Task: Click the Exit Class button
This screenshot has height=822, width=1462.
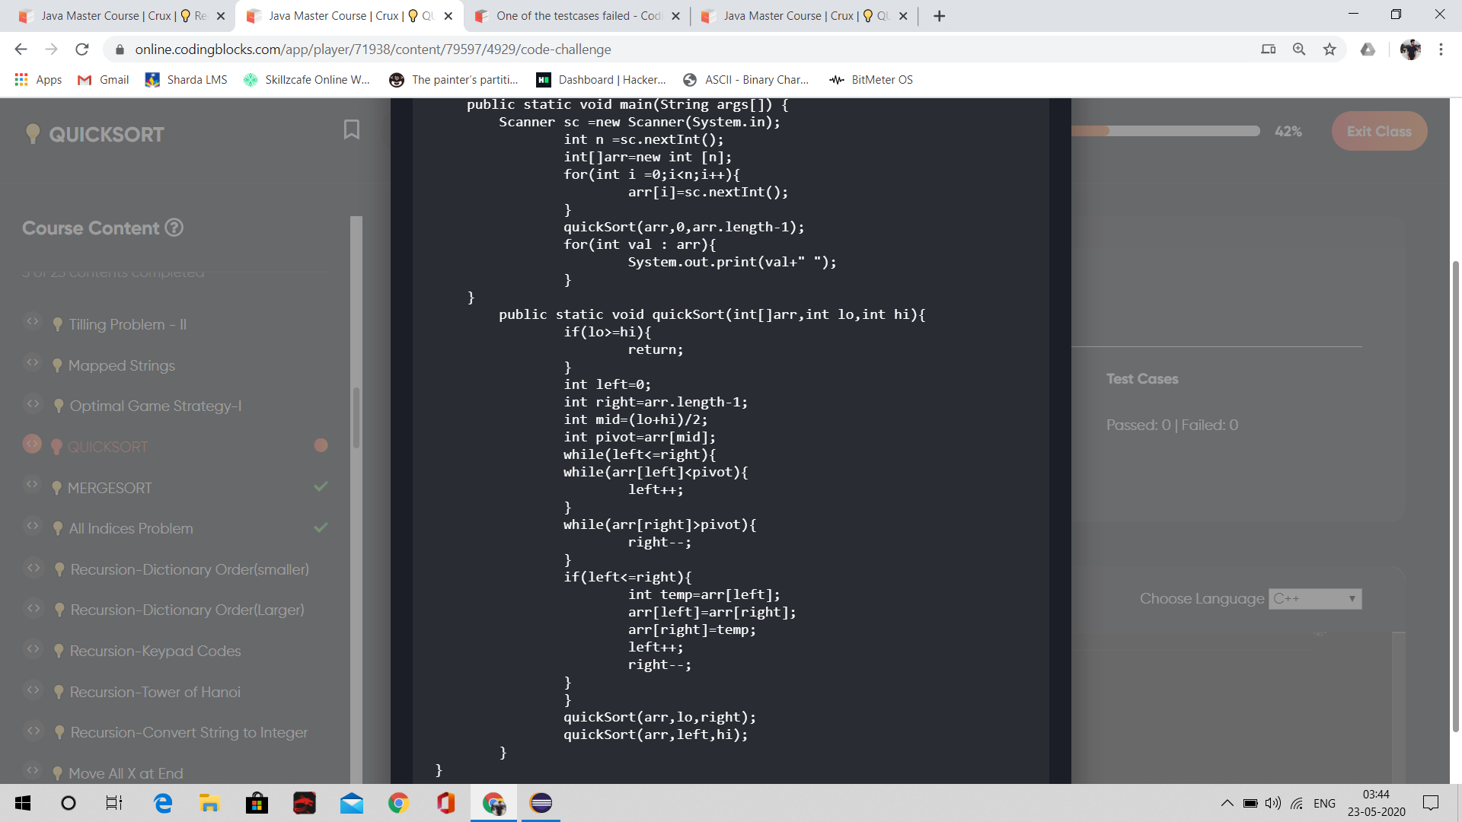Action: [x=1379, y=131]
